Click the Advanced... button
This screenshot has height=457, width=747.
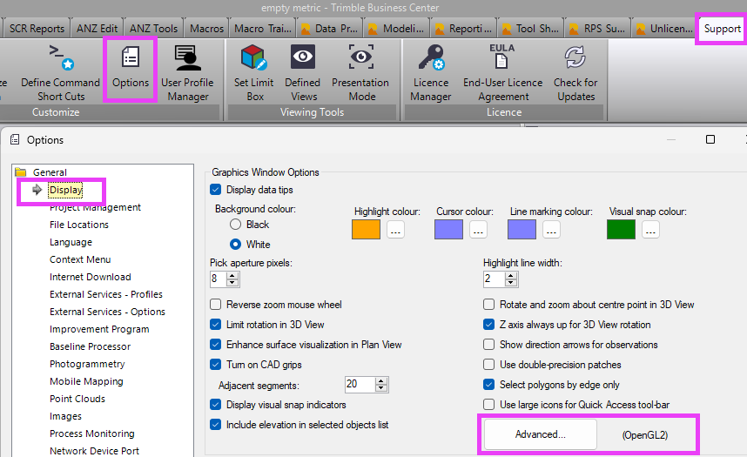pos(541,434)
